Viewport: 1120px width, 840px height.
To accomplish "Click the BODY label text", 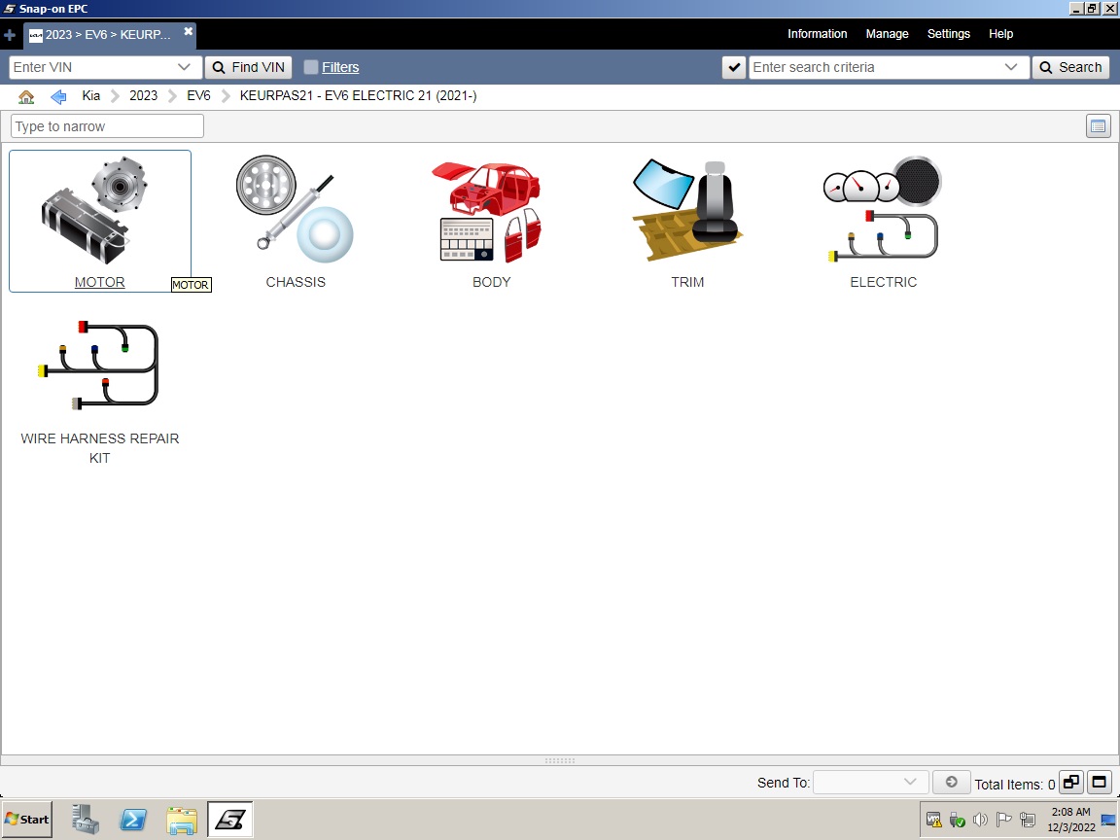I will click(x=491, y=282).
